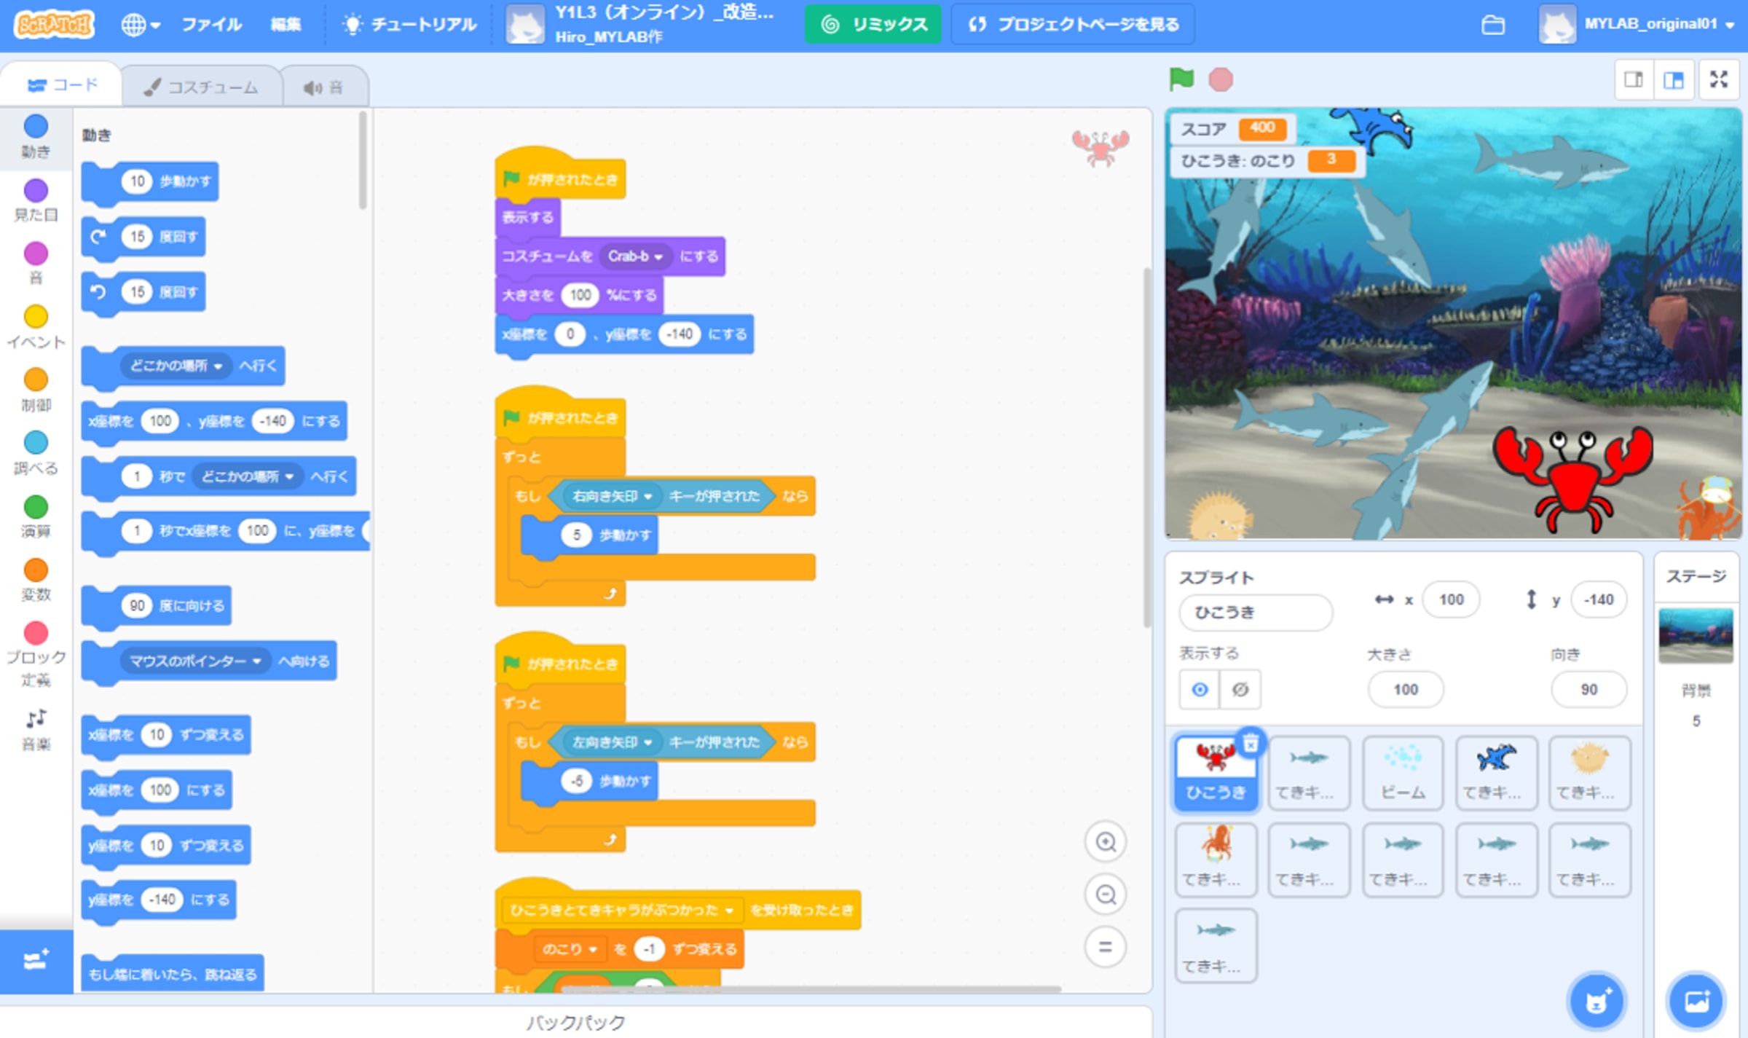Delete the ひこうき sprite with trash icon
The height and width of the screenshot is (1038, 1748).
coord(1251,744)
